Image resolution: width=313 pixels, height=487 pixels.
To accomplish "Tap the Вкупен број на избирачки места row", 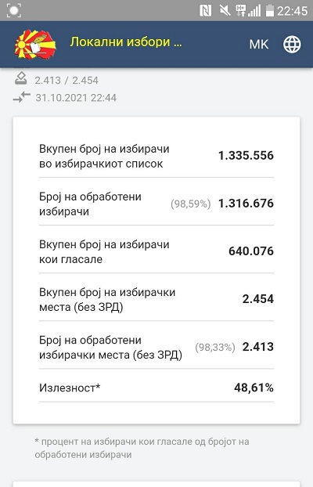I will pos(156,300).
